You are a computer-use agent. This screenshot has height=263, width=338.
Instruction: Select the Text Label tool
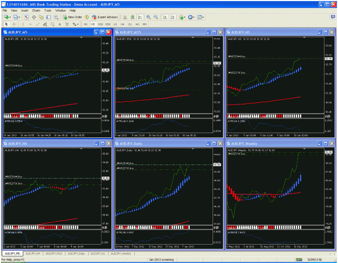tap(67, 24)
